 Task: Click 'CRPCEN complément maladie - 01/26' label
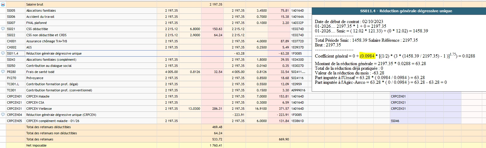53,121
